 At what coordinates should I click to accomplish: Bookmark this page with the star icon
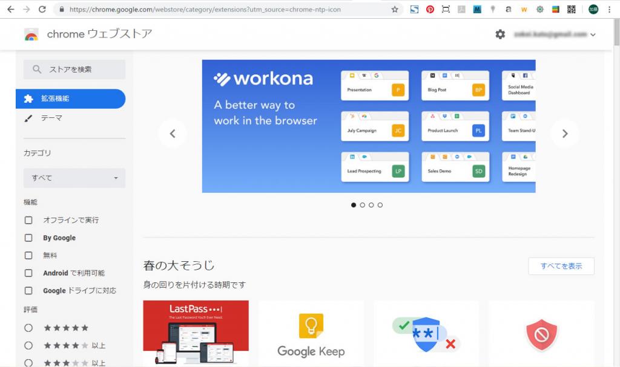click(395, 10)
